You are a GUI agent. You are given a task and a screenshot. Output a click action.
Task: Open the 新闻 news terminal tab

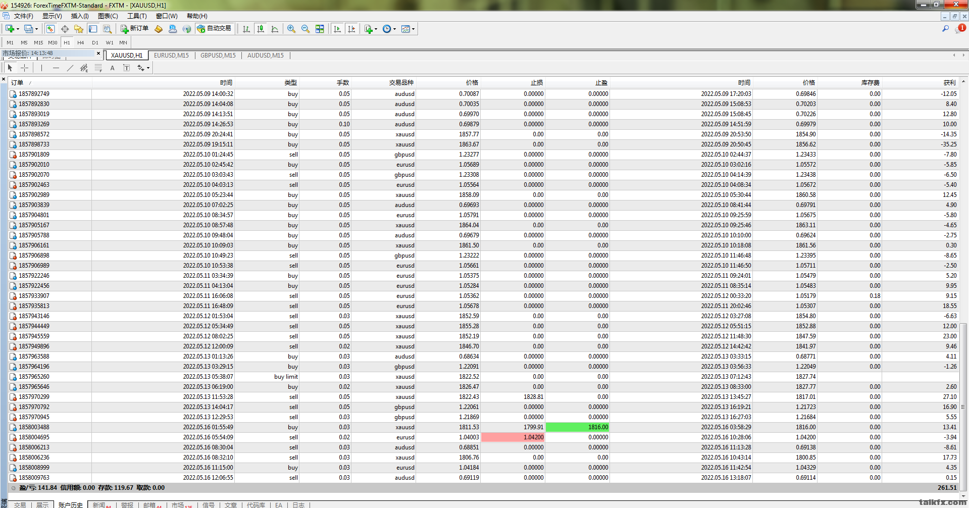click(x=101, y=504)
